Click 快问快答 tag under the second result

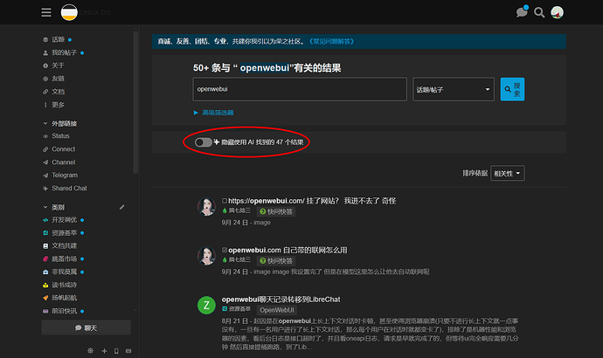276,261
